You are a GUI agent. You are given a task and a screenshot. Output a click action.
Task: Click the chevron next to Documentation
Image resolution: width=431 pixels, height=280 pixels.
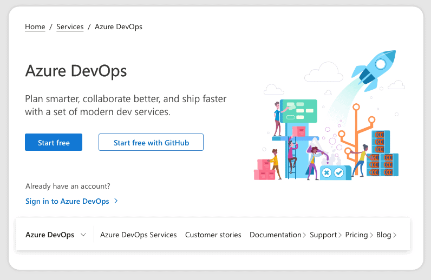(304, 235)
